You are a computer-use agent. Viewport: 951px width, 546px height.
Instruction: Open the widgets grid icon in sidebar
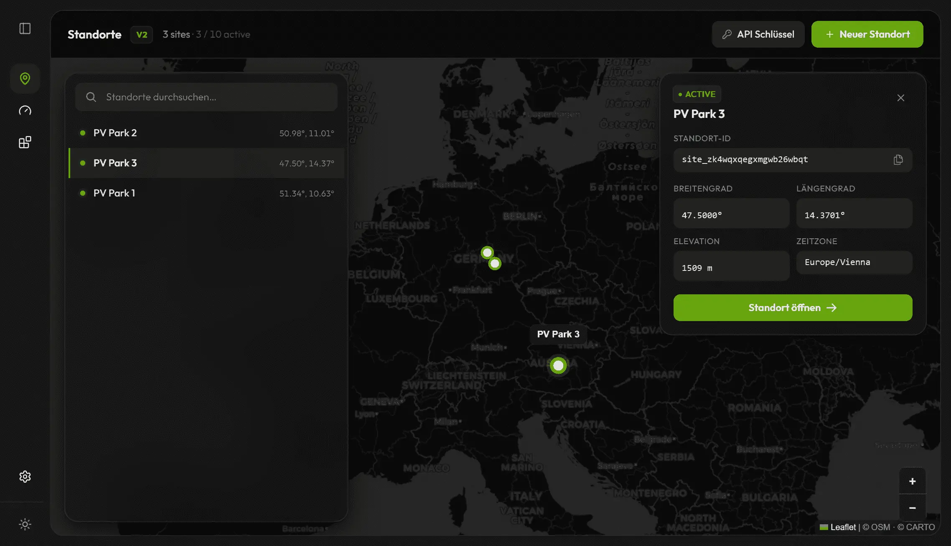coord(25,142)
